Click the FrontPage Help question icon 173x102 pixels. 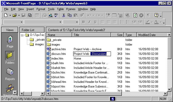tap(156, 15)
